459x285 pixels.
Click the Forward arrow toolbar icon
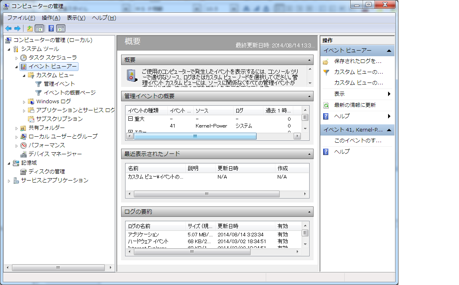(x=17, y=28)
